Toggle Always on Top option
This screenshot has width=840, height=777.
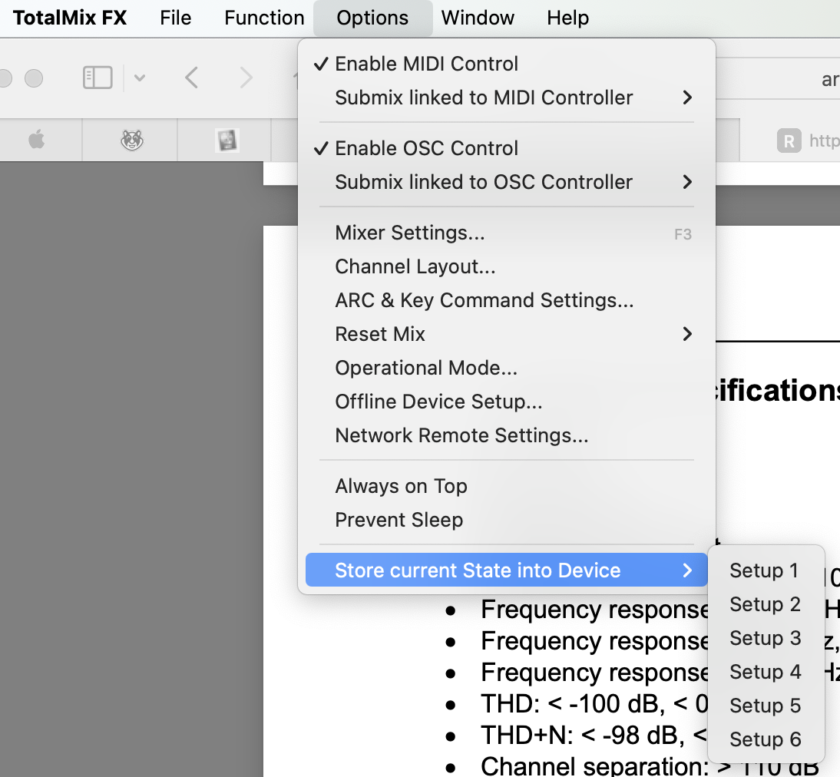point(506,486)
